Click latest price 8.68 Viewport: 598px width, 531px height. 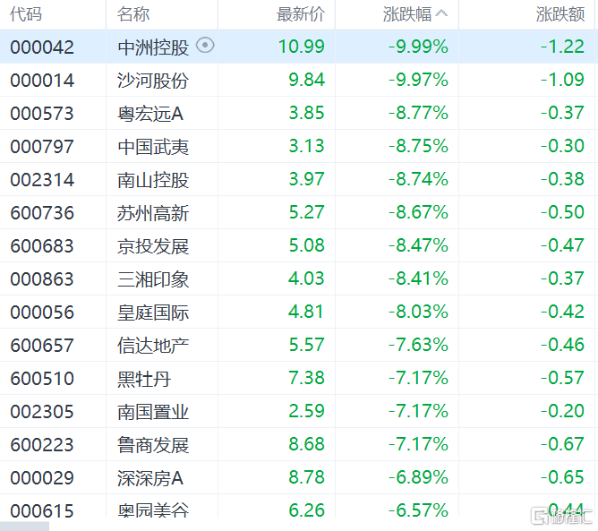(307, 444)
